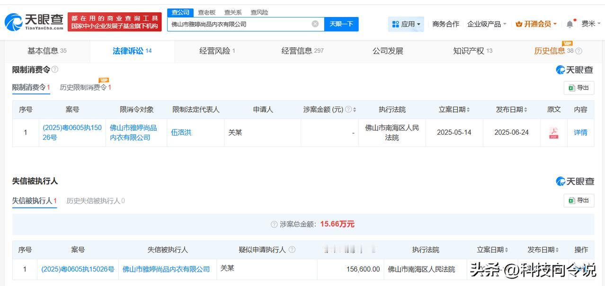Click the 天眼一下 search button
The height and width of the screenshot is (286, 605).
[x=341, y=24]
